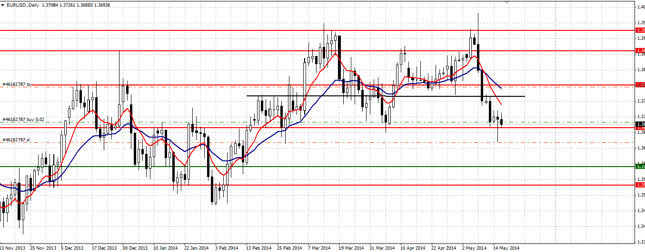Click the 25 Feb 2014 date label
Viewport: 645px width, 252px height.
289,248
